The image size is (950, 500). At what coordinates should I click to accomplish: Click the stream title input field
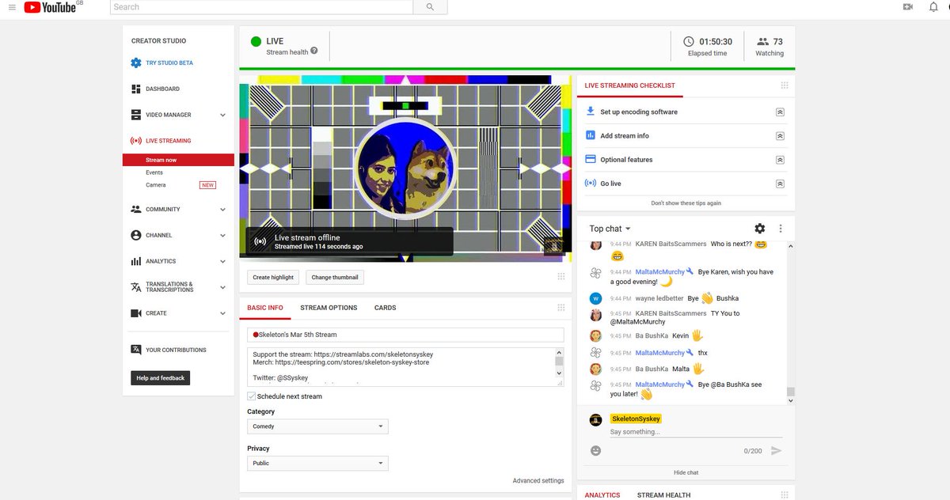(405, 335)
